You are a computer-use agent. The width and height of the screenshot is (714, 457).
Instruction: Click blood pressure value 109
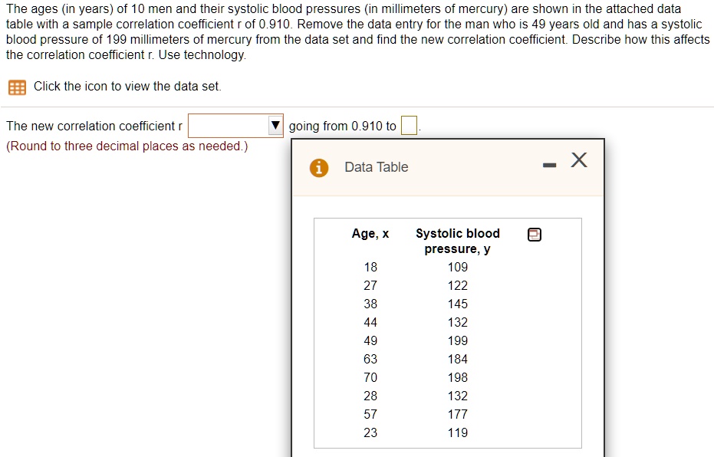(x=458, y=267)
